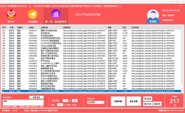This screenshot has height=113, width=185.
Task: Click the 用户名:17763535708 text
Action: [171, 10]
